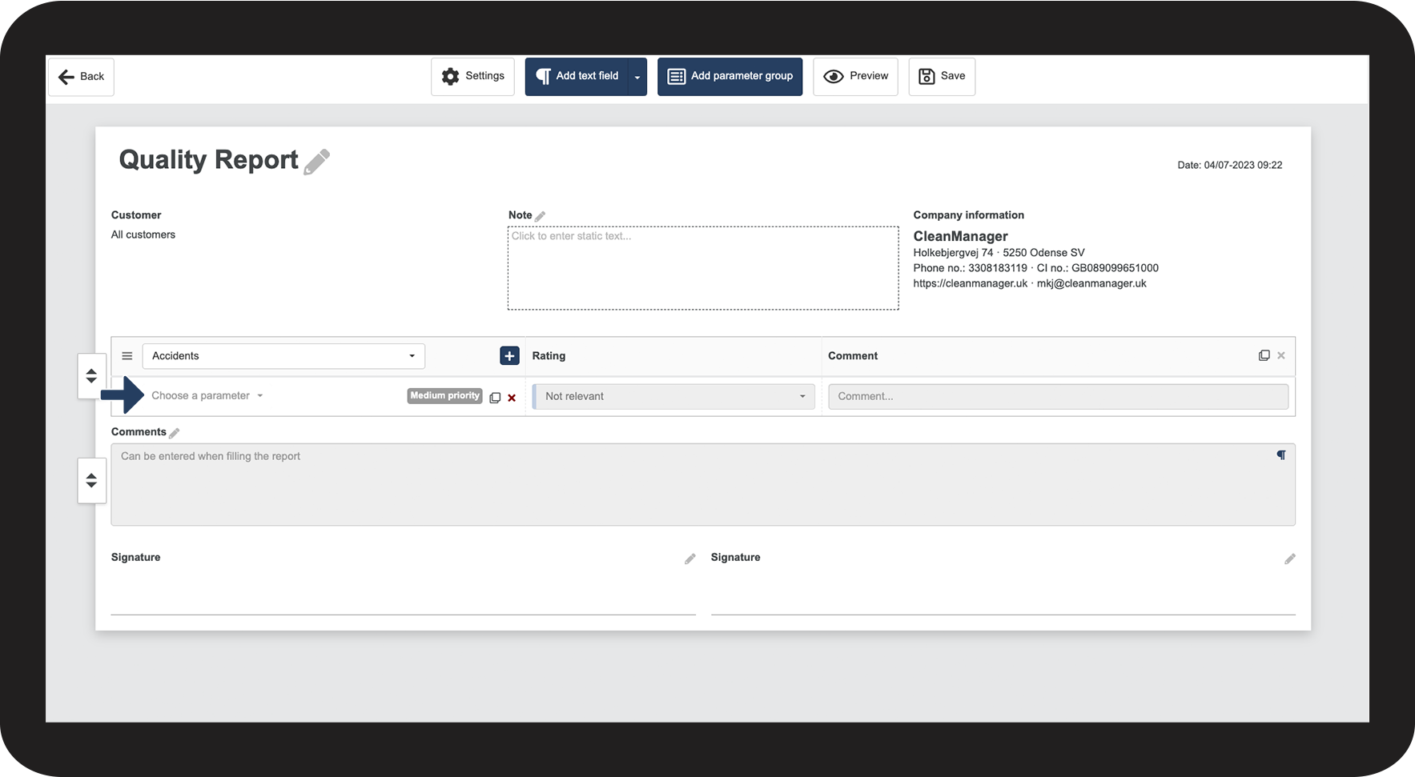Expand the Add text field dropdown arrow
This screenshot has width=1415, height=777.
click(637, 77)
